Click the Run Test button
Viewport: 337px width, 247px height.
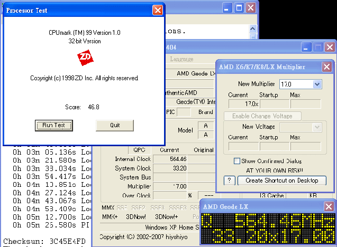54,126
